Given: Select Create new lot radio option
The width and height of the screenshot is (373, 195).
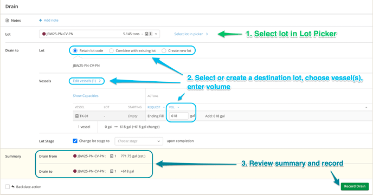Looking at the screenshot, I should [x=164, y=50].
